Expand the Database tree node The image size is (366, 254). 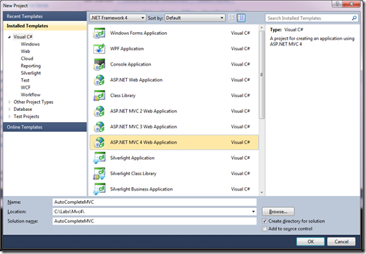tap(9, 109)
